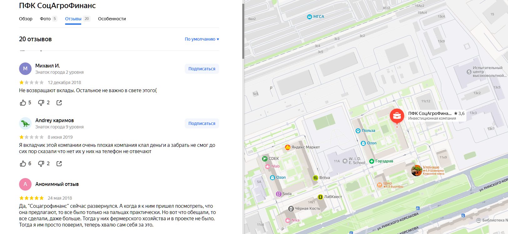Open the По умолчанию sorting dropdown
Image resolution: width=508 pixels, height=234 pixels.
(x=202, y=39)
